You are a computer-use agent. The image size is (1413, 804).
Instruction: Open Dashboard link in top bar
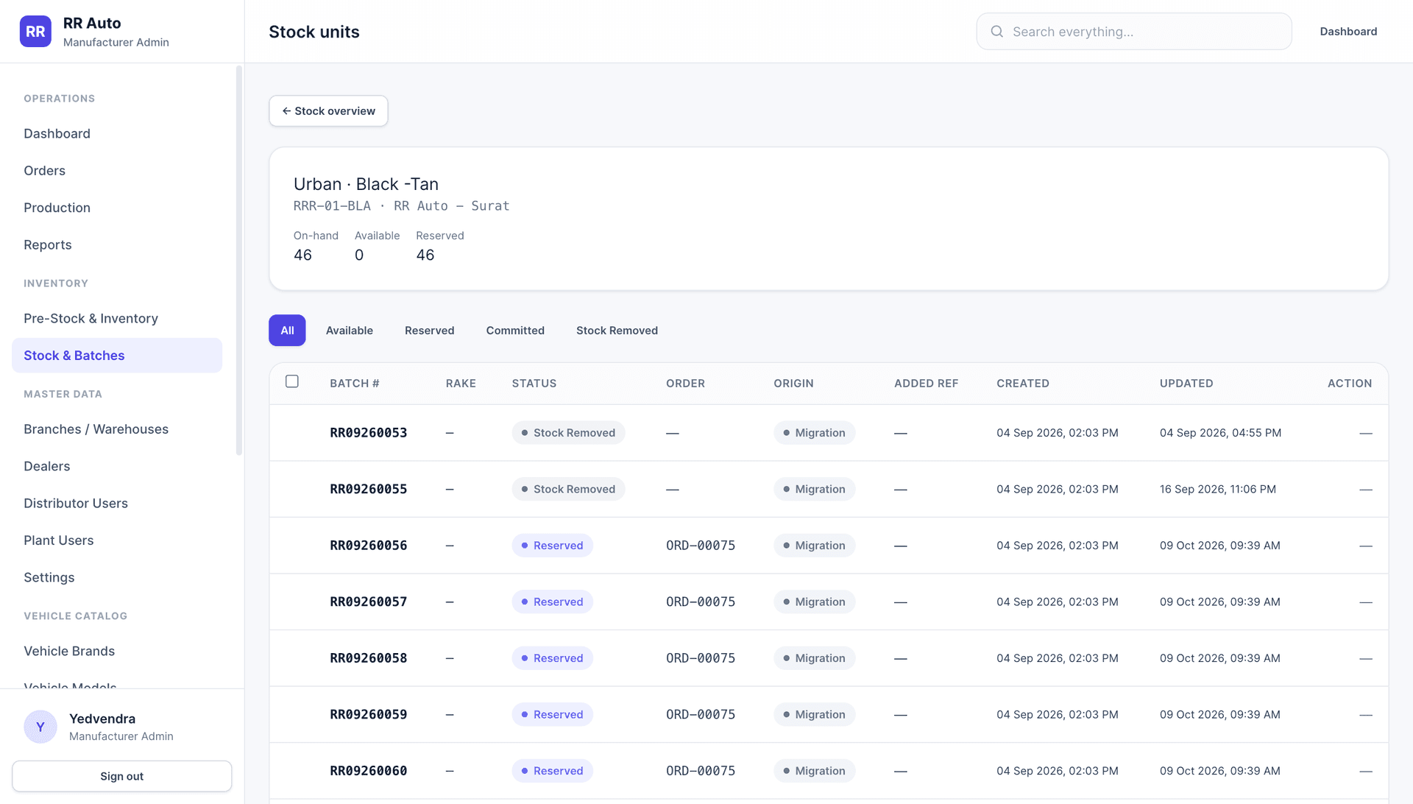[1348, 32]
